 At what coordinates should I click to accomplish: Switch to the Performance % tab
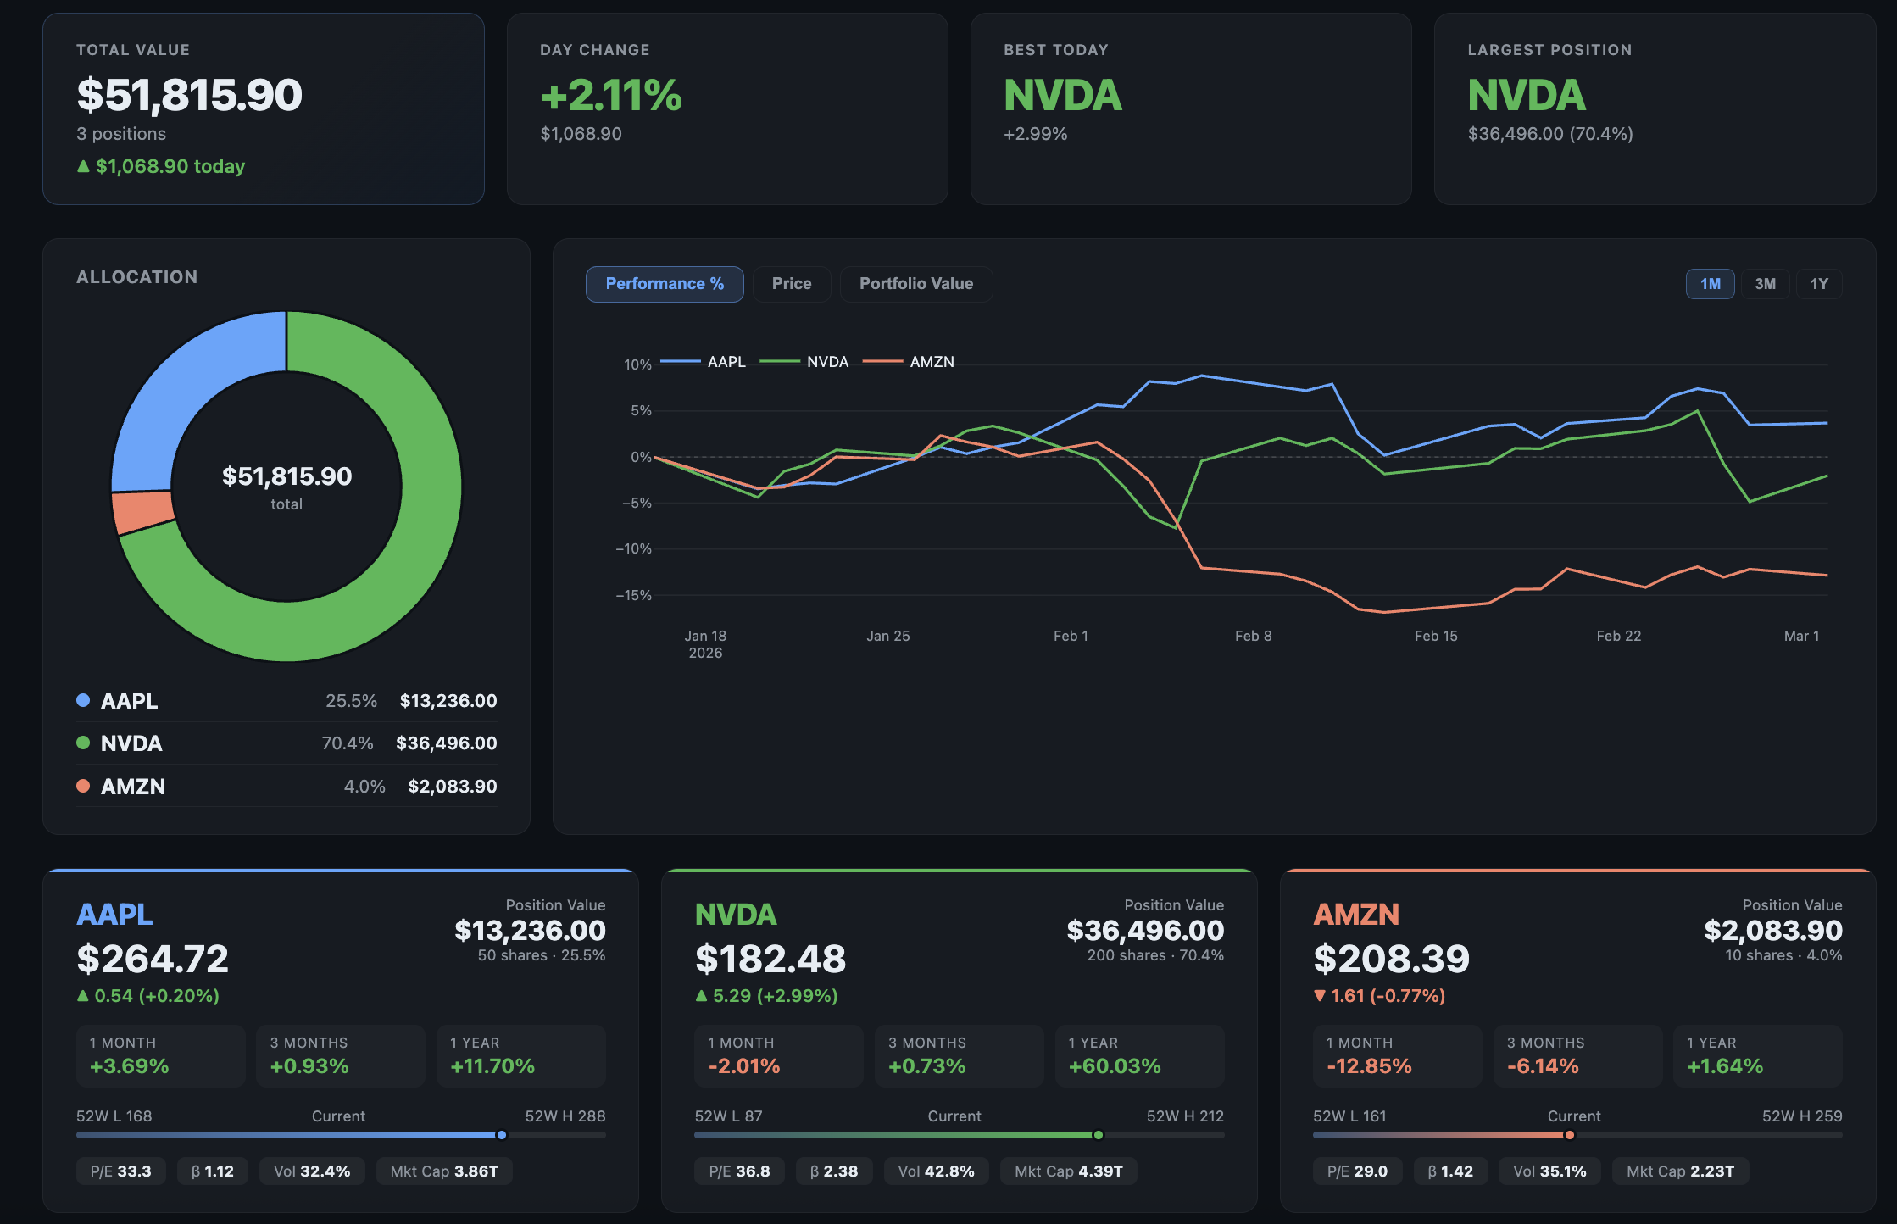pyautogui.click(x=665, y=284)
